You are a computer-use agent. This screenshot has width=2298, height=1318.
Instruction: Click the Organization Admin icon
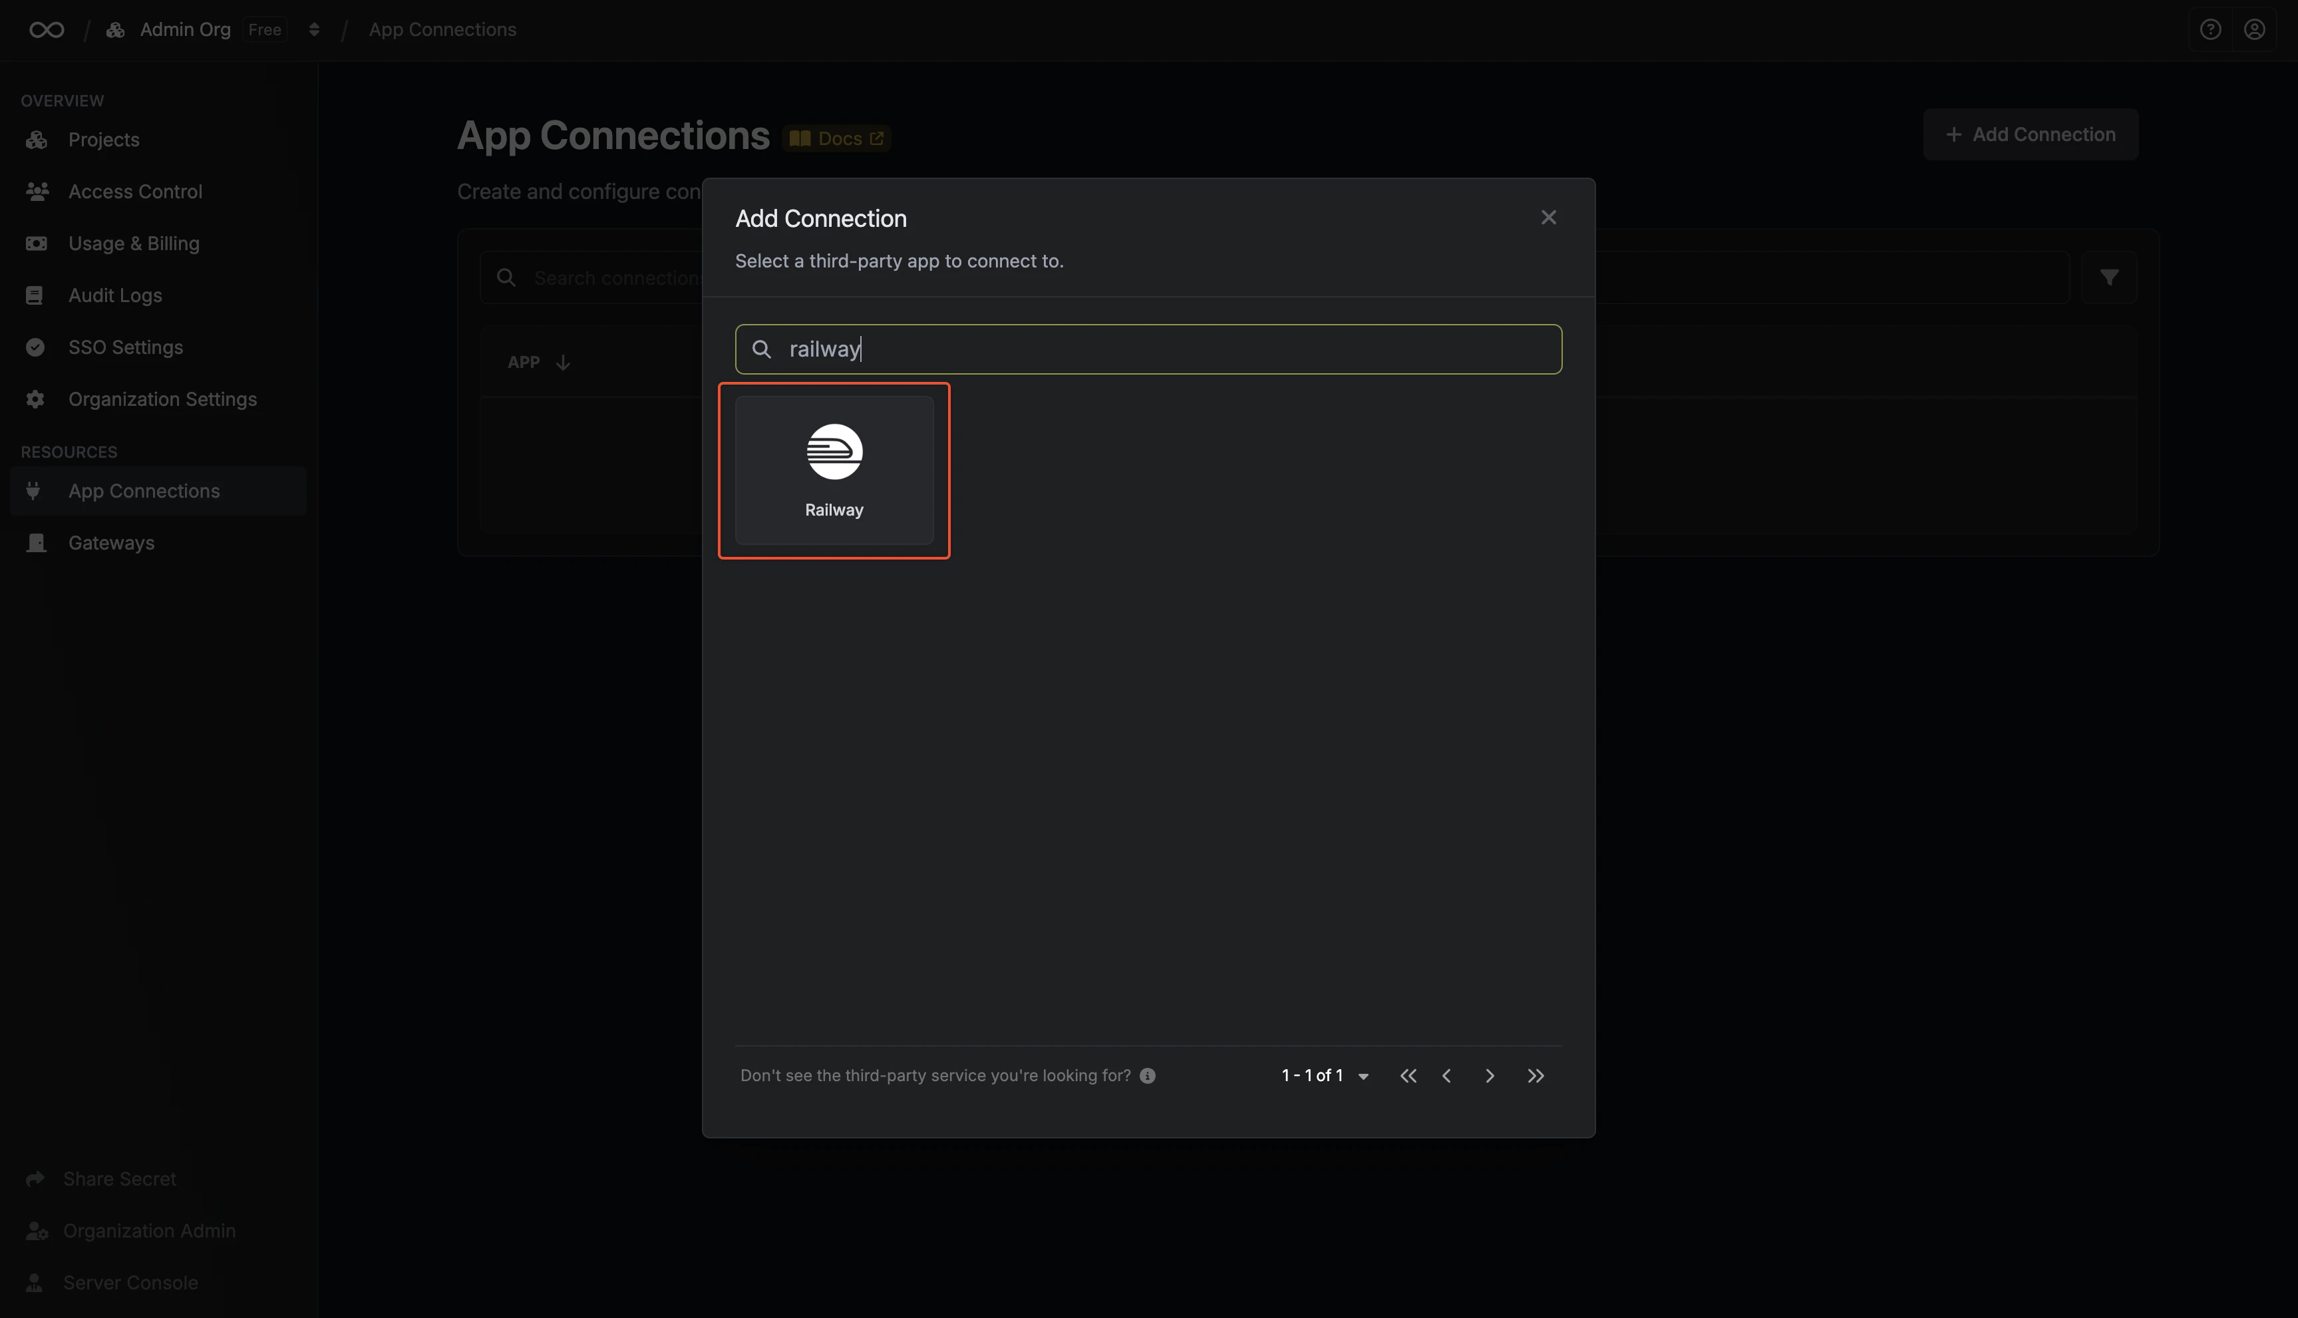point(36,1230)
